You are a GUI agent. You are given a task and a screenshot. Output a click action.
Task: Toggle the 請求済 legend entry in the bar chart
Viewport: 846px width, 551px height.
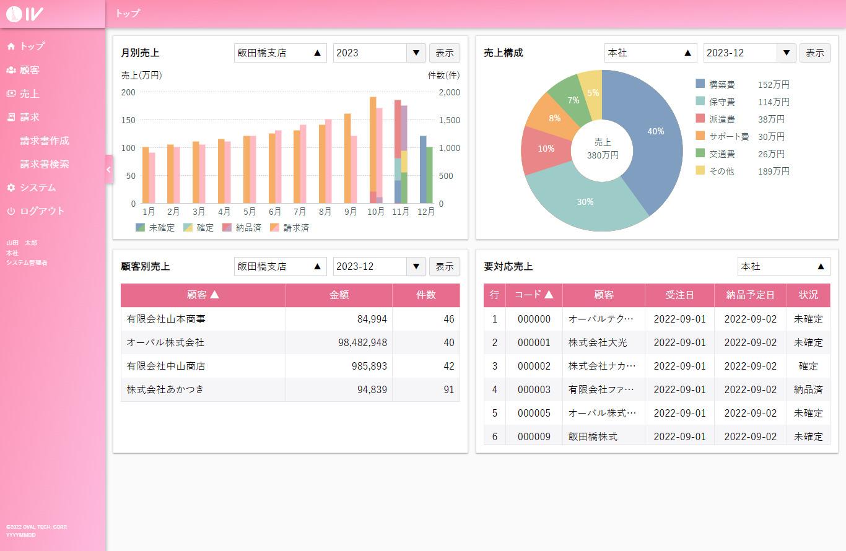pos(290,228)
